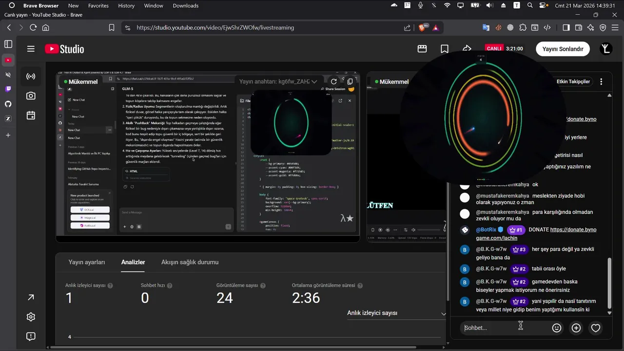Open the YouTube Studio hamburger menu

point(31,49)
